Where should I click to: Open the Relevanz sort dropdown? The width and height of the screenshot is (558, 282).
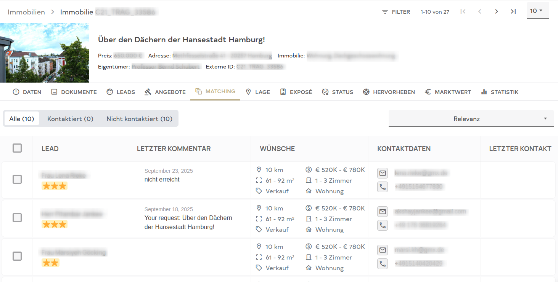(471, 119)
